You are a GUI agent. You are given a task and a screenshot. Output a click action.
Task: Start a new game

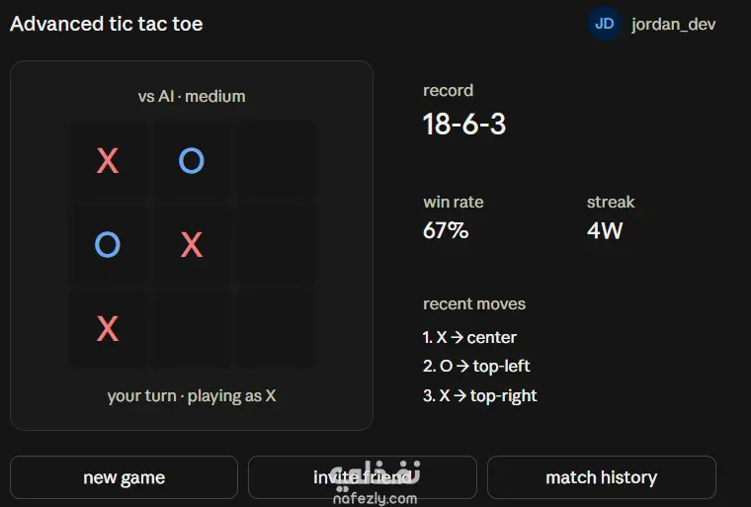tap(125, 477)
